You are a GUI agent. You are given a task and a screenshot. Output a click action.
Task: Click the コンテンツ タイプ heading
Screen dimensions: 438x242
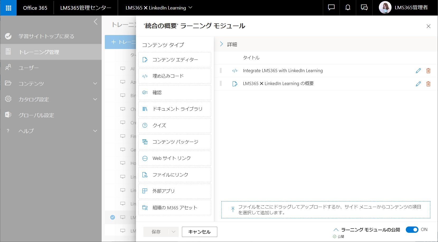click(163, 45)
